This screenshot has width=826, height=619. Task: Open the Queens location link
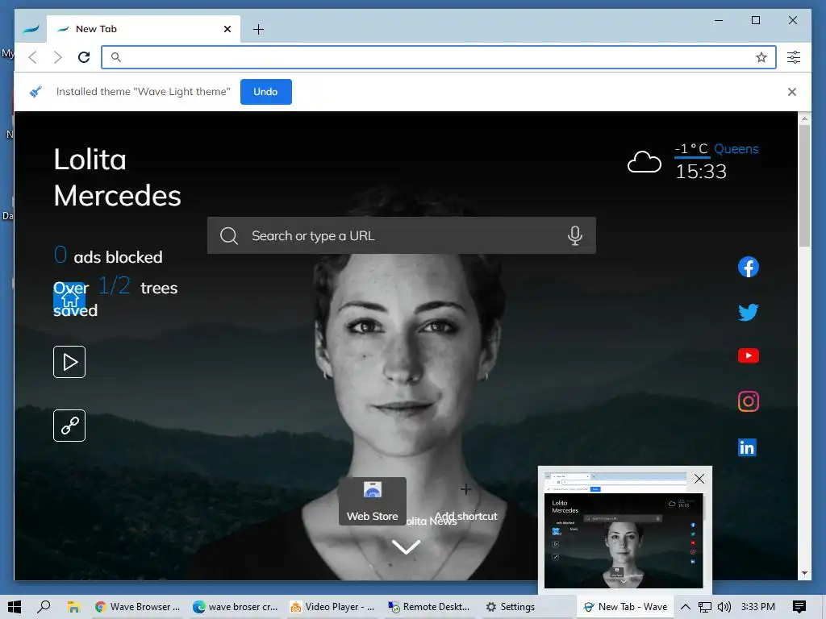pyautogui.click(x=736, y=149)
